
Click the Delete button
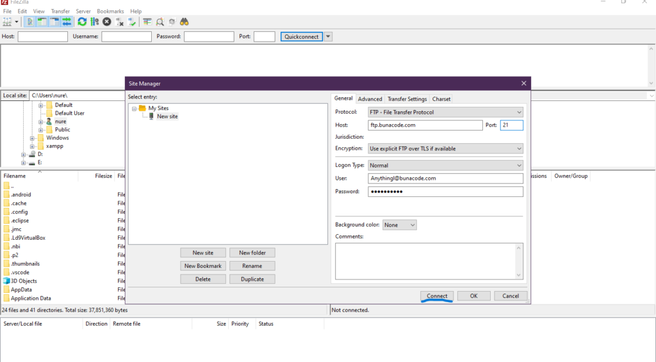pos(203,279)
